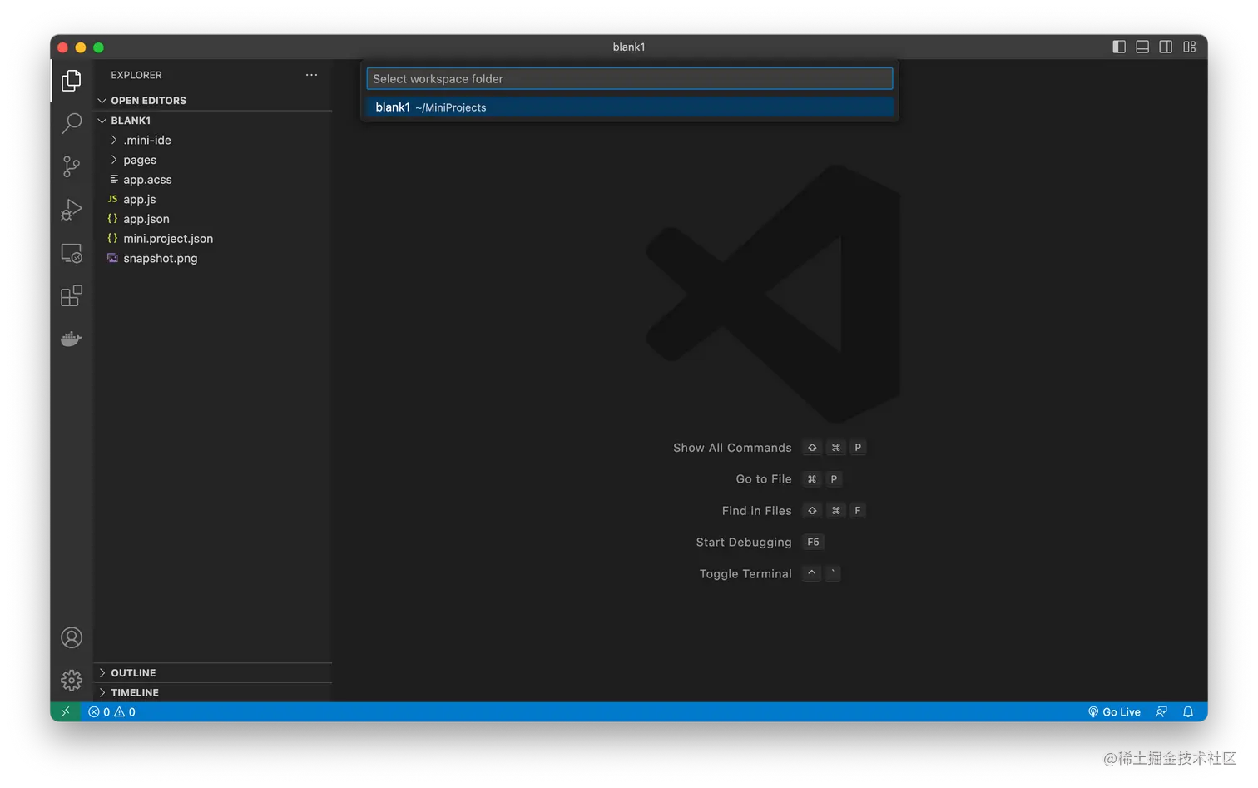Viewport: 1258px width, 788px height.
Task: Focus the Select workspace folder input
Action: 630,79
